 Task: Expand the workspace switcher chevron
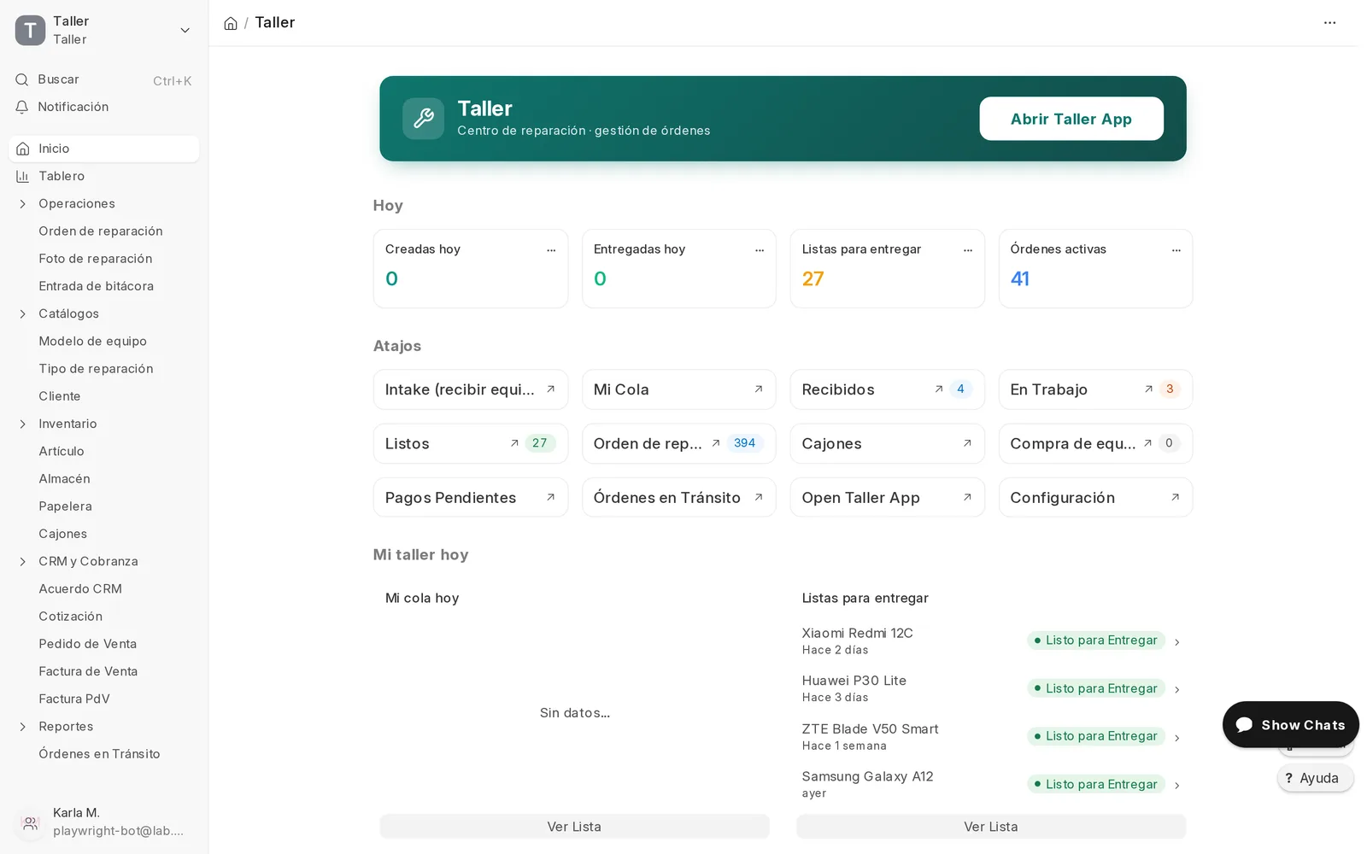[185, 31]
